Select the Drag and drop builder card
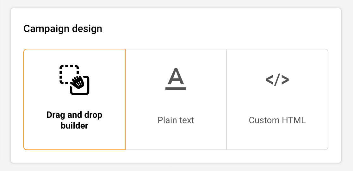Image resolution: width=353 pixels, height=171 pixels. point(74,99)
